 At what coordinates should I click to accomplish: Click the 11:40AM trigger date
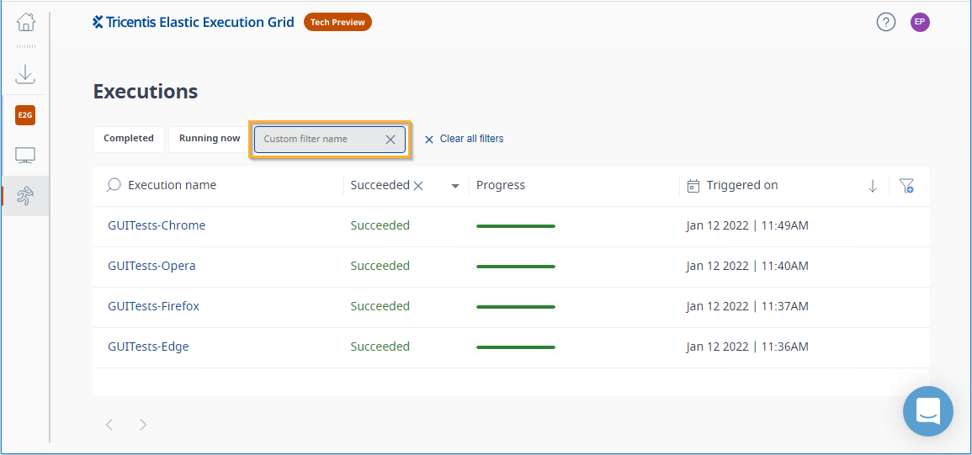747,266
